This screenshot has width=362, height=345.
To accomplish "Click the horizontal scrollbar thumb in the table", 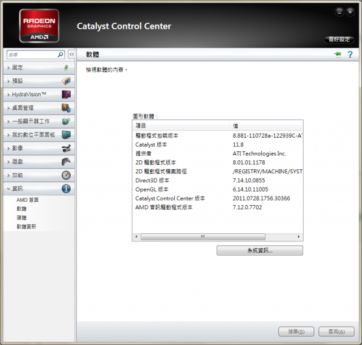I will coord(203,237).
